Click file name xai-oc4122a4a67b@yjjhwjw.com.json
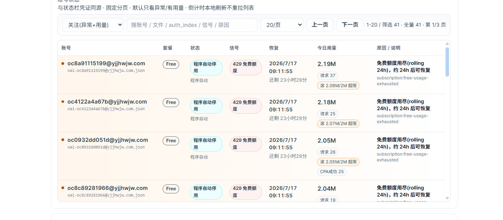The image size is (503, 220). 106,109
